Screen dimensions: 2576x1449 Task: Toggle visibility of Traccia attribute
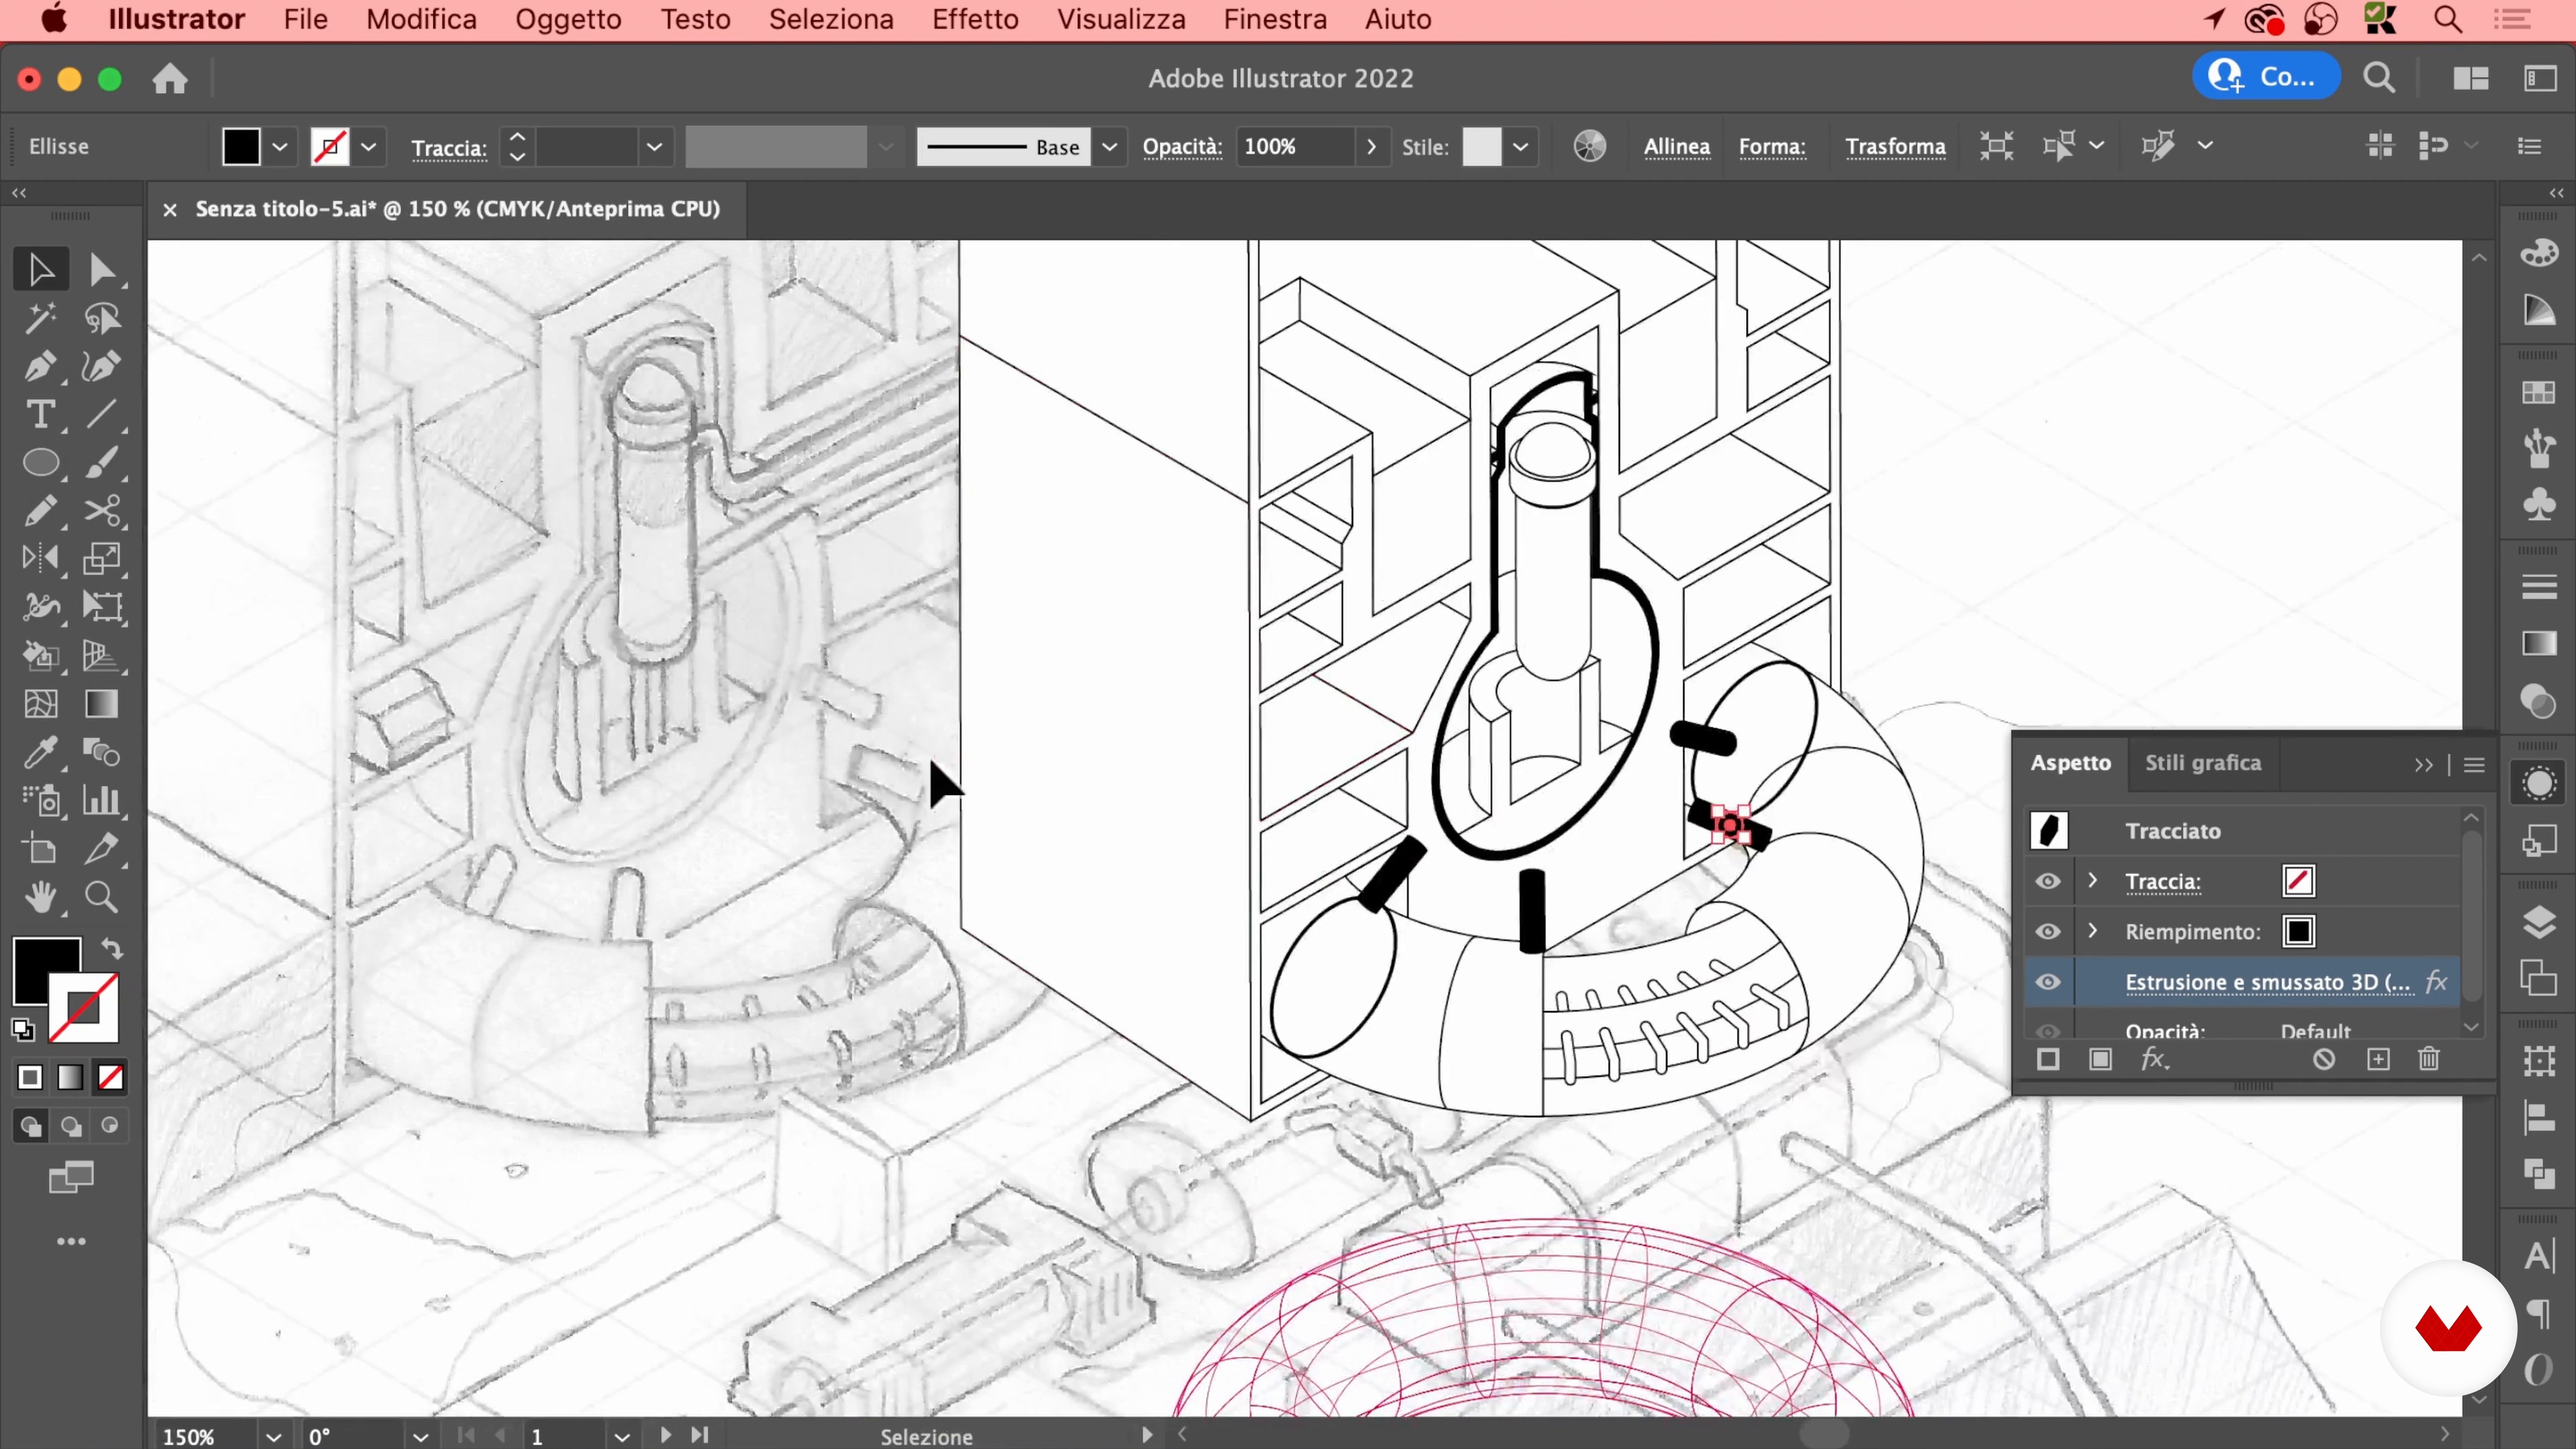click(2048, 881)
